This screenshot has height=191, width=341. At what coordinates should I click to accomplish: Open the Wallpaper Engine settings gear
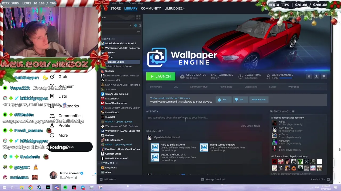(x=309, y=76)
